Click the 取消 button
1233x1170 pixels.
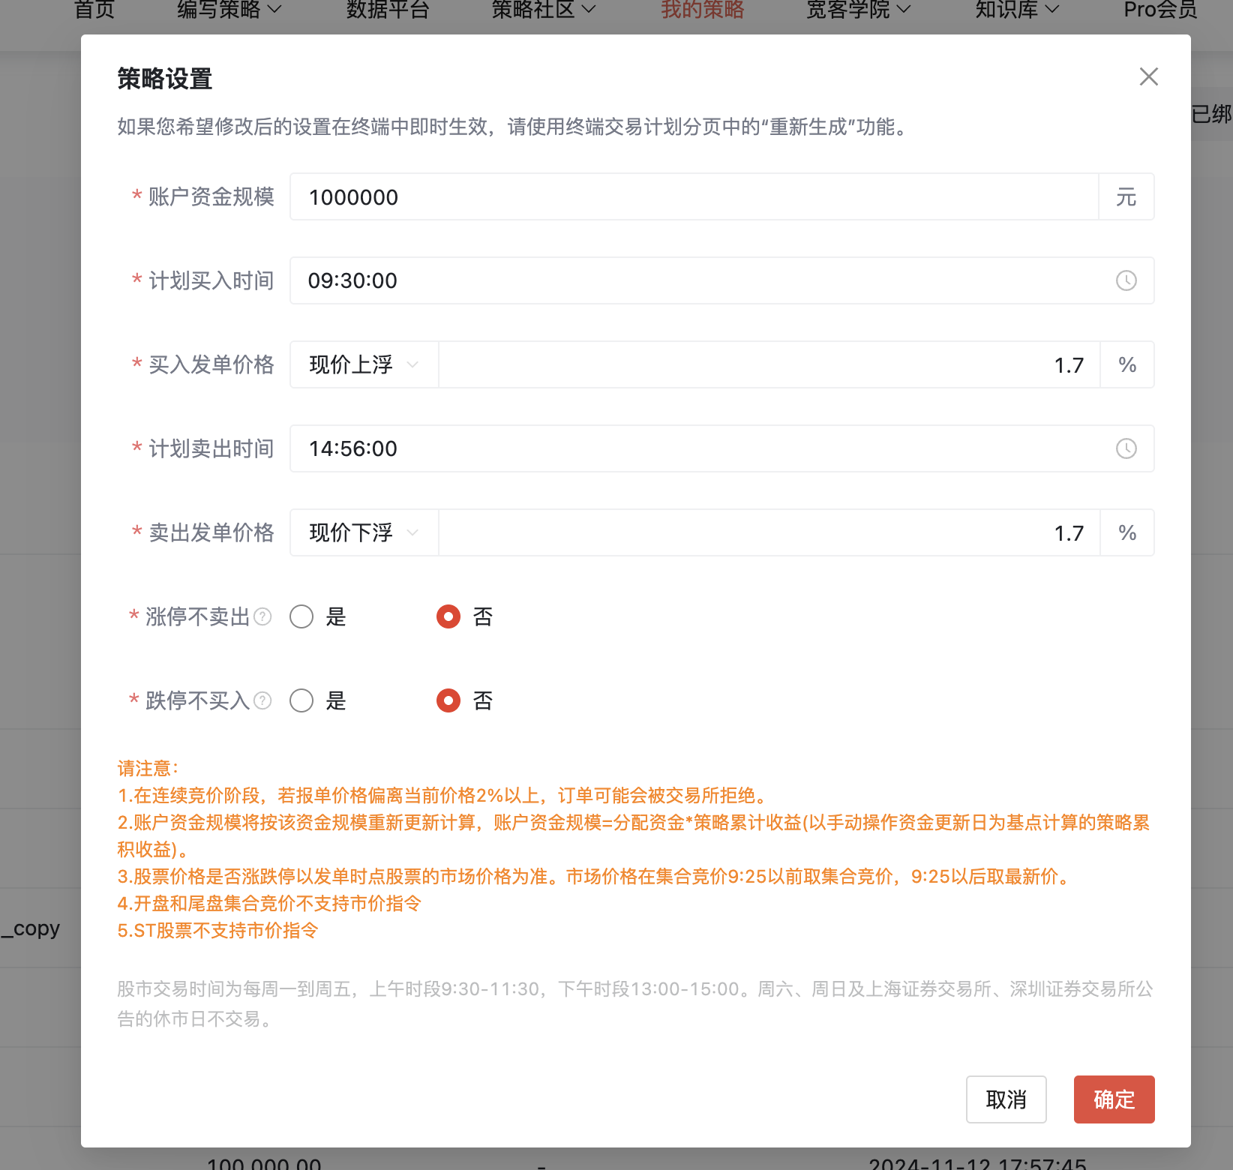[x=1006, y=1099]
